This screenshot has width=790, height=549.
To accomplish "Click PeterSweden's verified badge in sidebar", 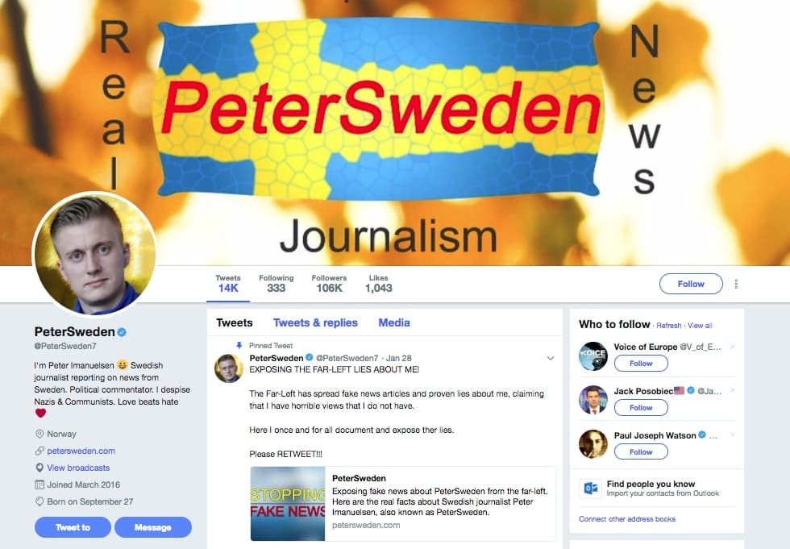I will click(122, 332).
